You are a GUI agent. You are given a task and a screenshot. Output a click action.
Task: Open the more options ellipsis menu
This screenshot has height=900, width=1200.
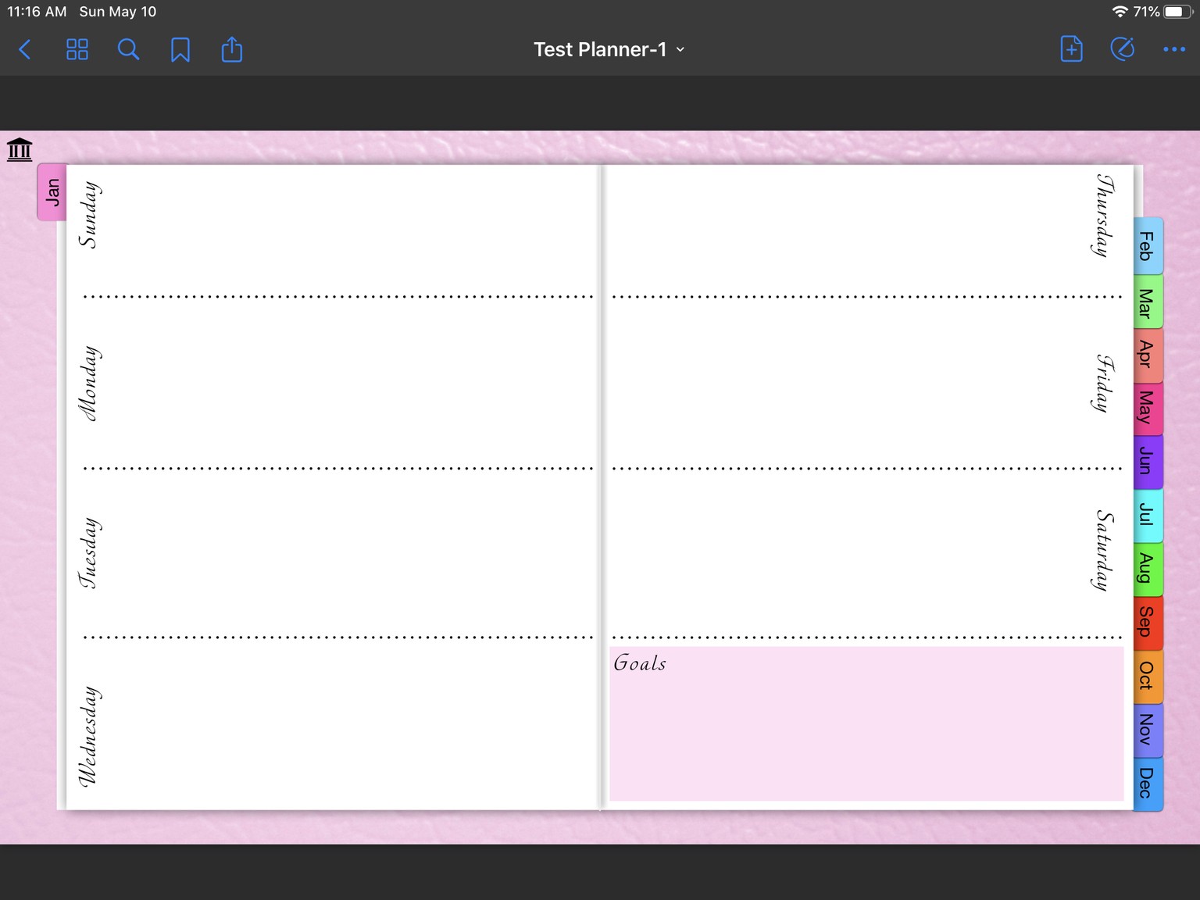(1174, 49)
